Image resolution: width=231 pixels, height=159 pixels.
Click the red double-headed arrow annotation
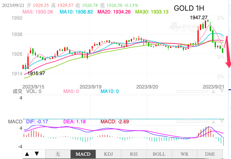pyautogui.click(x=228, y=52)
